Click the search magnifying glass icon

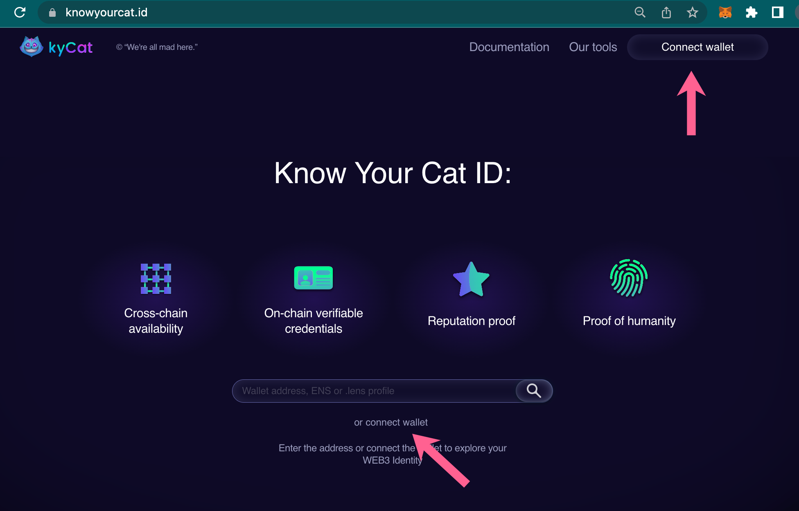point(533,391)
